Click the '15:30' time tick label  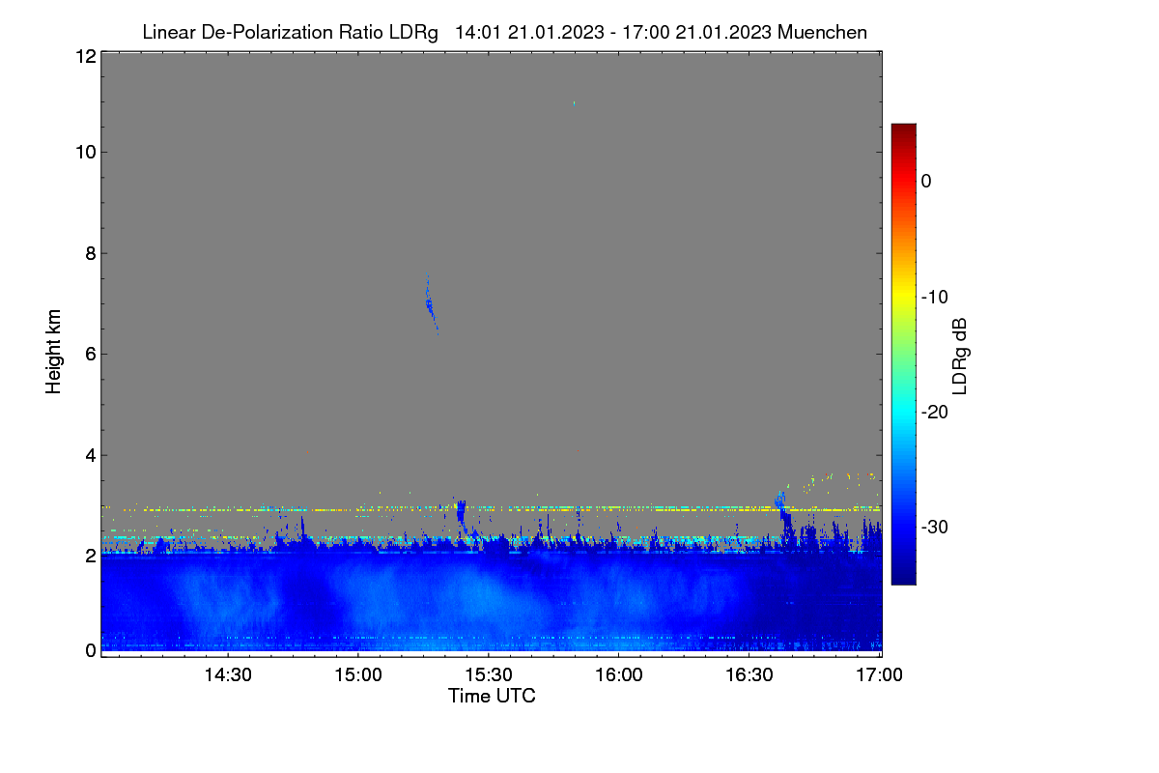click(489, 675)
